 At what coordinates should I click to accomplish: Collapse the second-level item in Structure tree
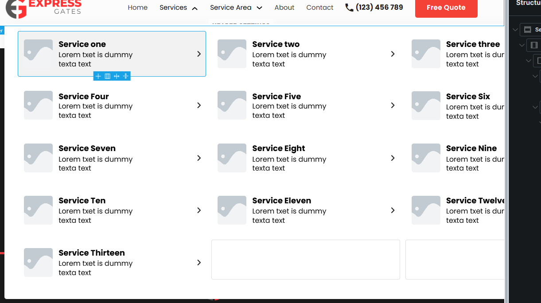522,45
